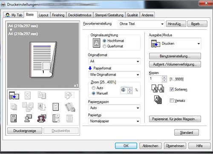213x154 pixels.
Task: Click the portrait letter A orientation icon
Action: click(x=96, y=43)
